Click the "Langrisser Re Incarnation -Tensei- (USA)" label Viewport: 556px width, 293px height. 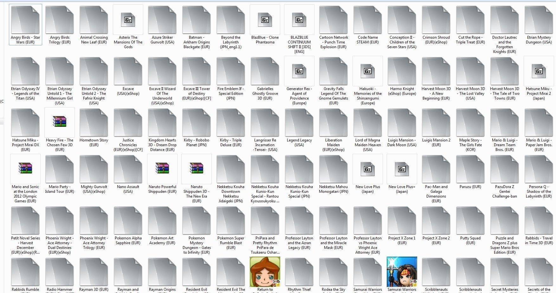[x=265, y=145]
